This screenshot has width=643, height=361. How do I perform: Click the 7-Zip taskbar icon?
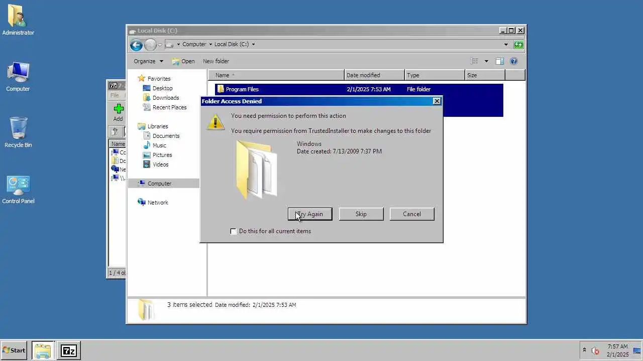coord(68,350)
